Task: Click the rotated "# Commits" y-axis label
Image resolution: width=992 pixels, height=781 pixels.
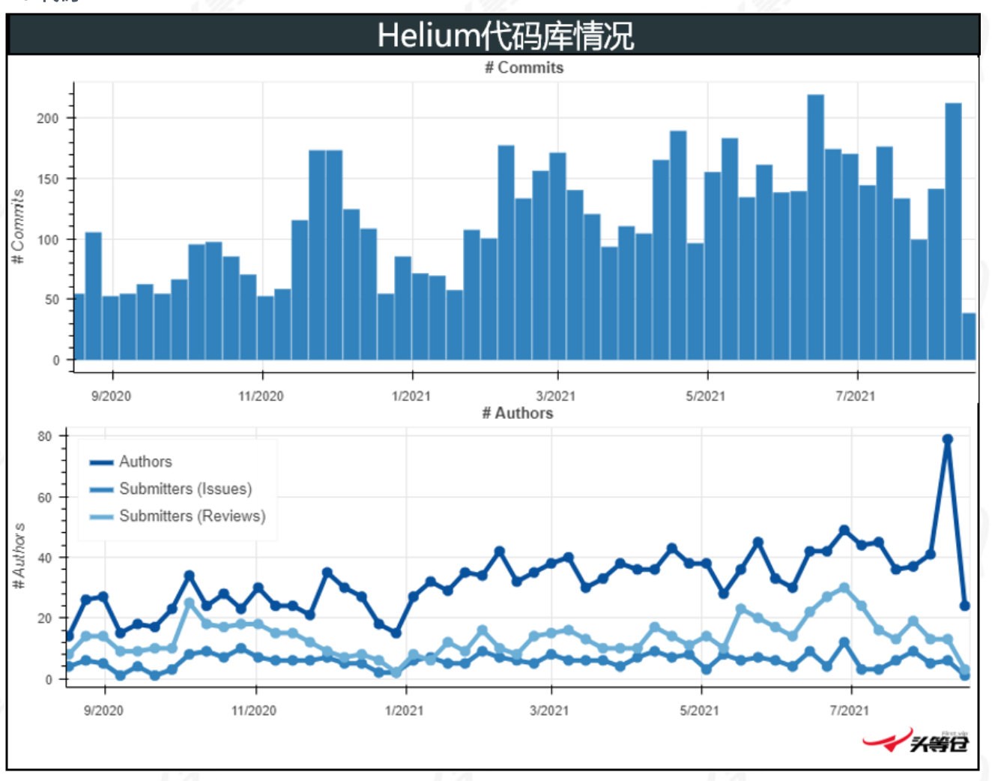Action: click(x=18, y=226)
